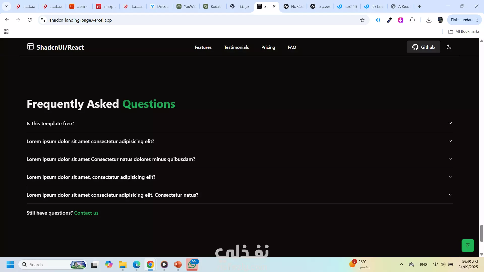
Task: Go to Testimonials nav item
Action: 236,47
